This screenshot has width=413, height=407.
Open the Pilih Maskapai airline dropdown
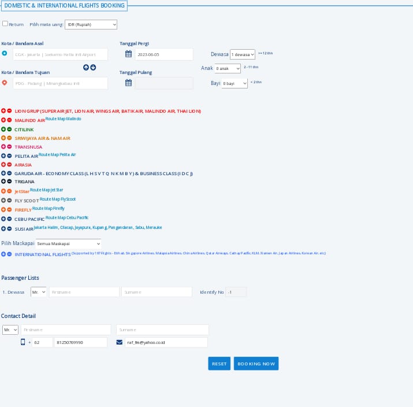(x=68, y=243)
